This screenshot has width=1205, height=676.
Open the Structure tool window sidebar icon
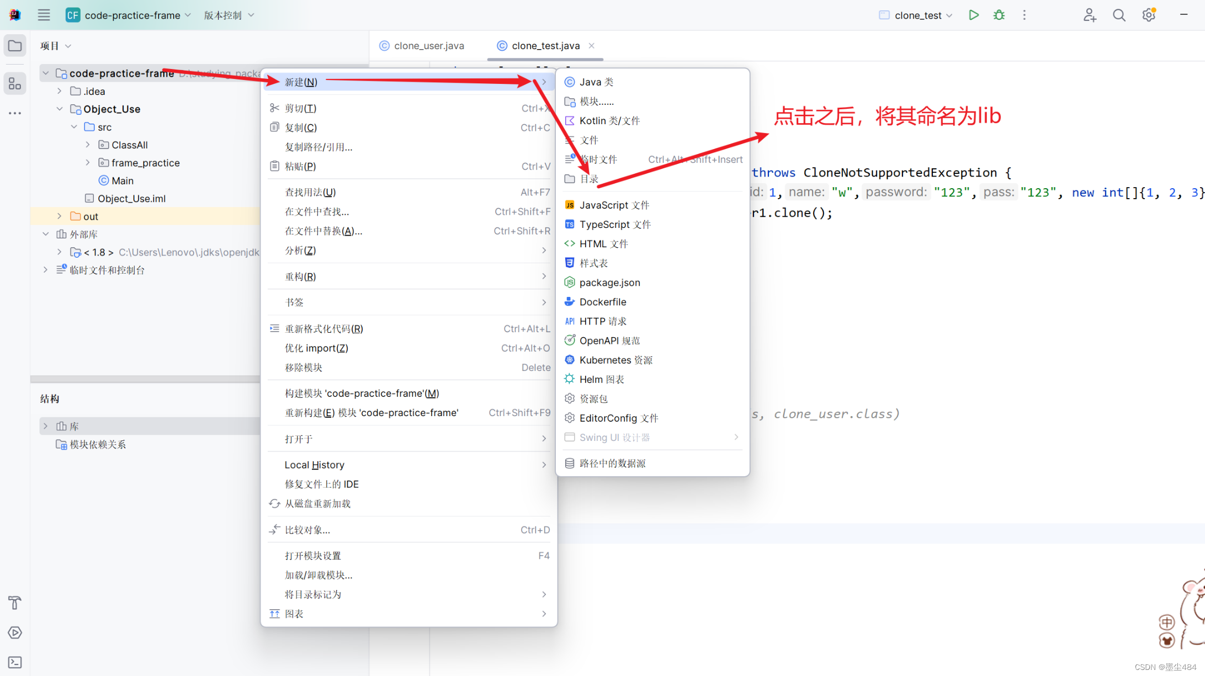coord(15,84)
